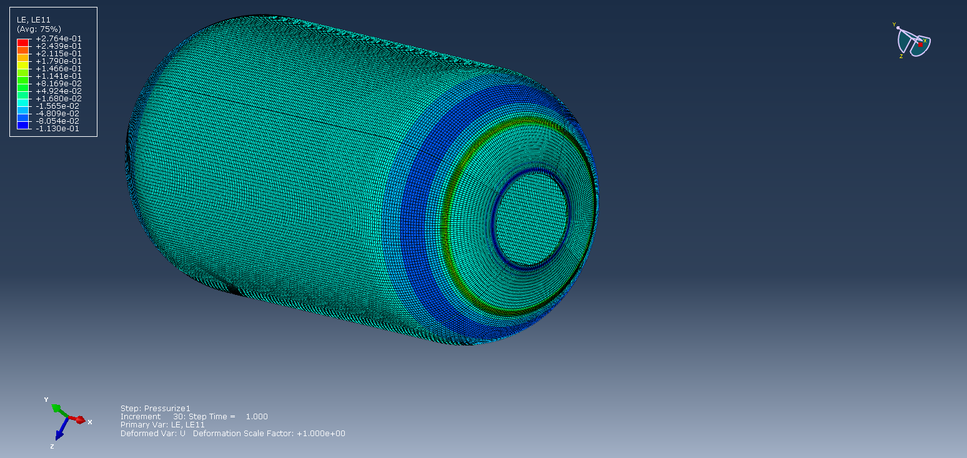
Task: Select the blue Z arrow in the triad
Action: pos(59,431)
